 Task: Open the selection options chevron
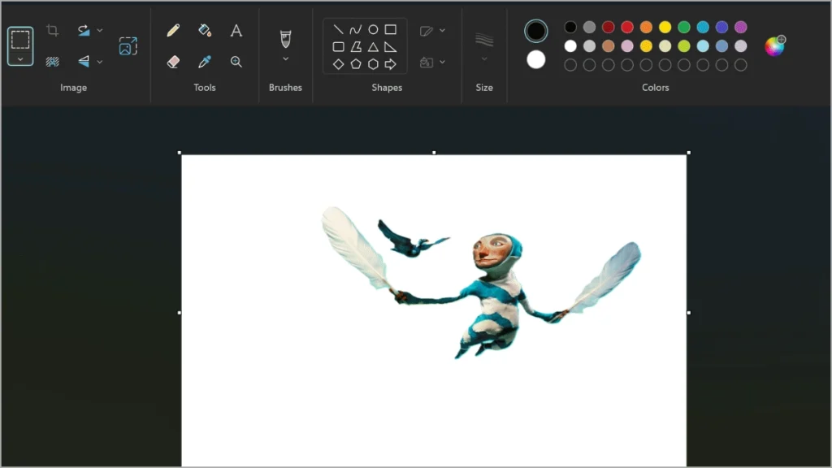tap(20, 58)
